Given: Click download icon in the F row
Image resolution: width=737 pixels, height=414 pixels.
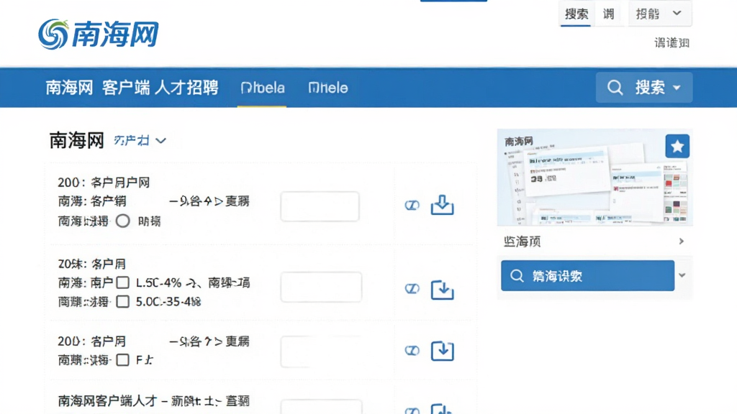Looking at the screenshot, I should tap(443, 351).
